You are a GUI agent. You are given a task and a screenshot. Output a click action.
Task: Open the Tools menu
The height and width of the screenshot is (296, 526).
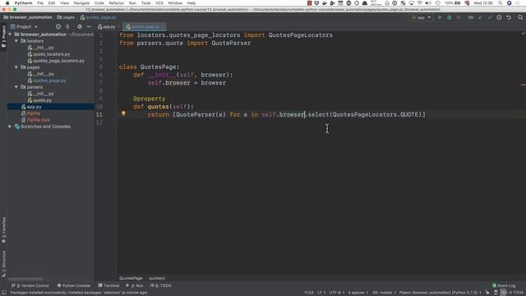point(145,3)
